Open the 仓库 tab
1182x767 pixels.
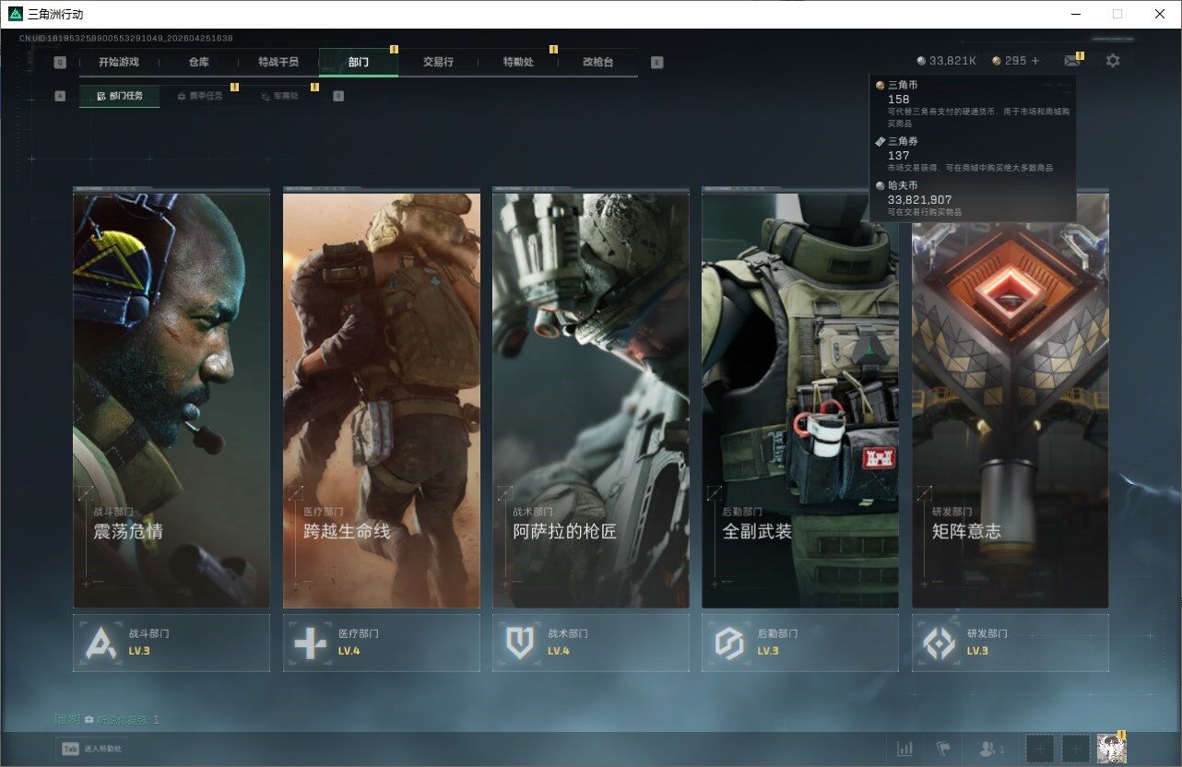click(198, 62)
